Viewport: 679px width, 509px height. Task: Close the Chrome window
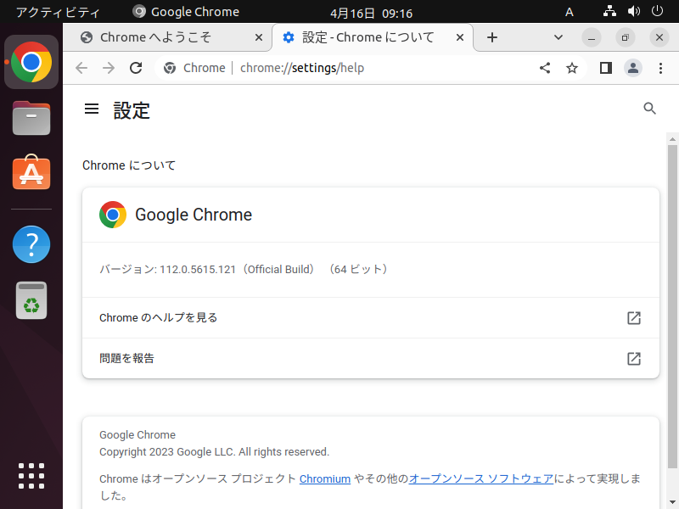(x=659, y=37)
